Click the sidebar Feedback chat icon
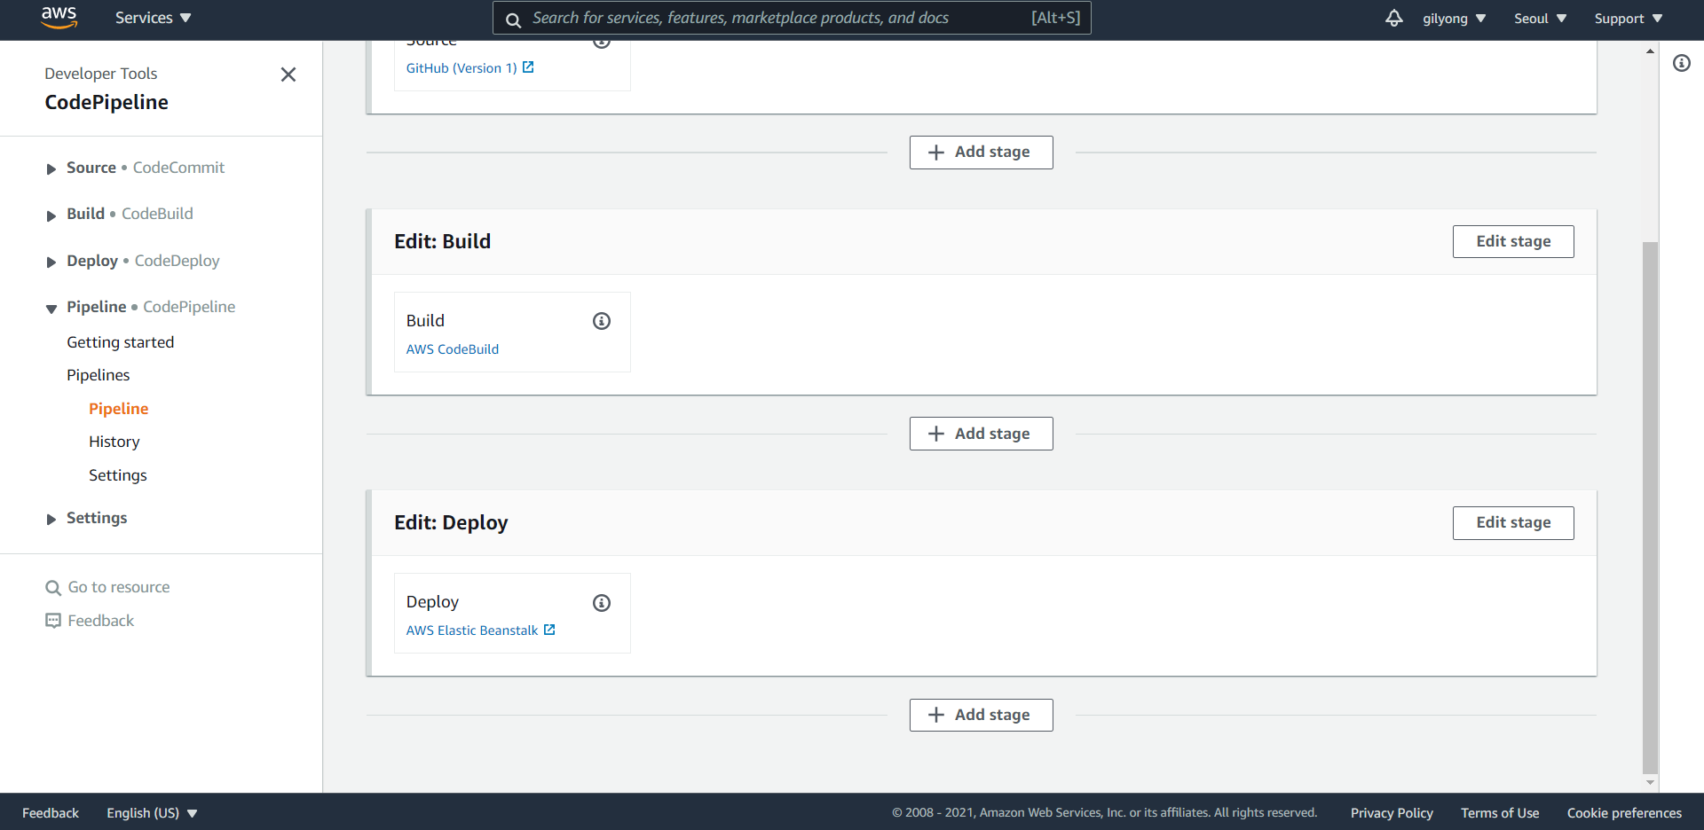This screenshot has height=830, width=1704. point(53,621)
